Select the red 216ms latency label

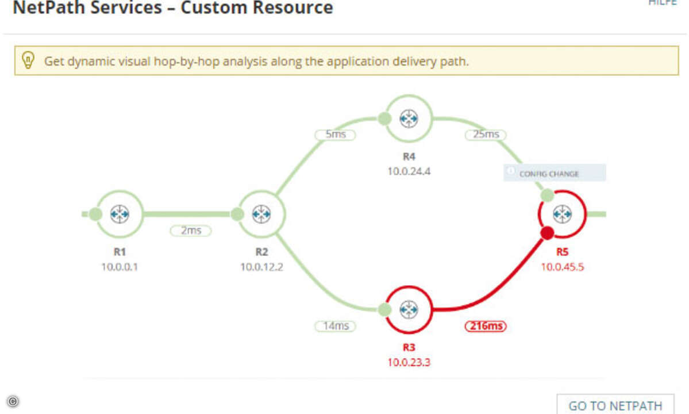(x=486, y=326)
